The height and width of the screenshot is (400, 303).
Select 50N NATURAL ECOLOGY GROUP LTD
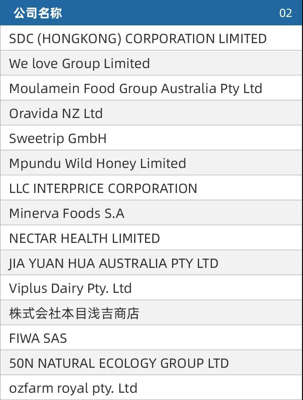151,363
